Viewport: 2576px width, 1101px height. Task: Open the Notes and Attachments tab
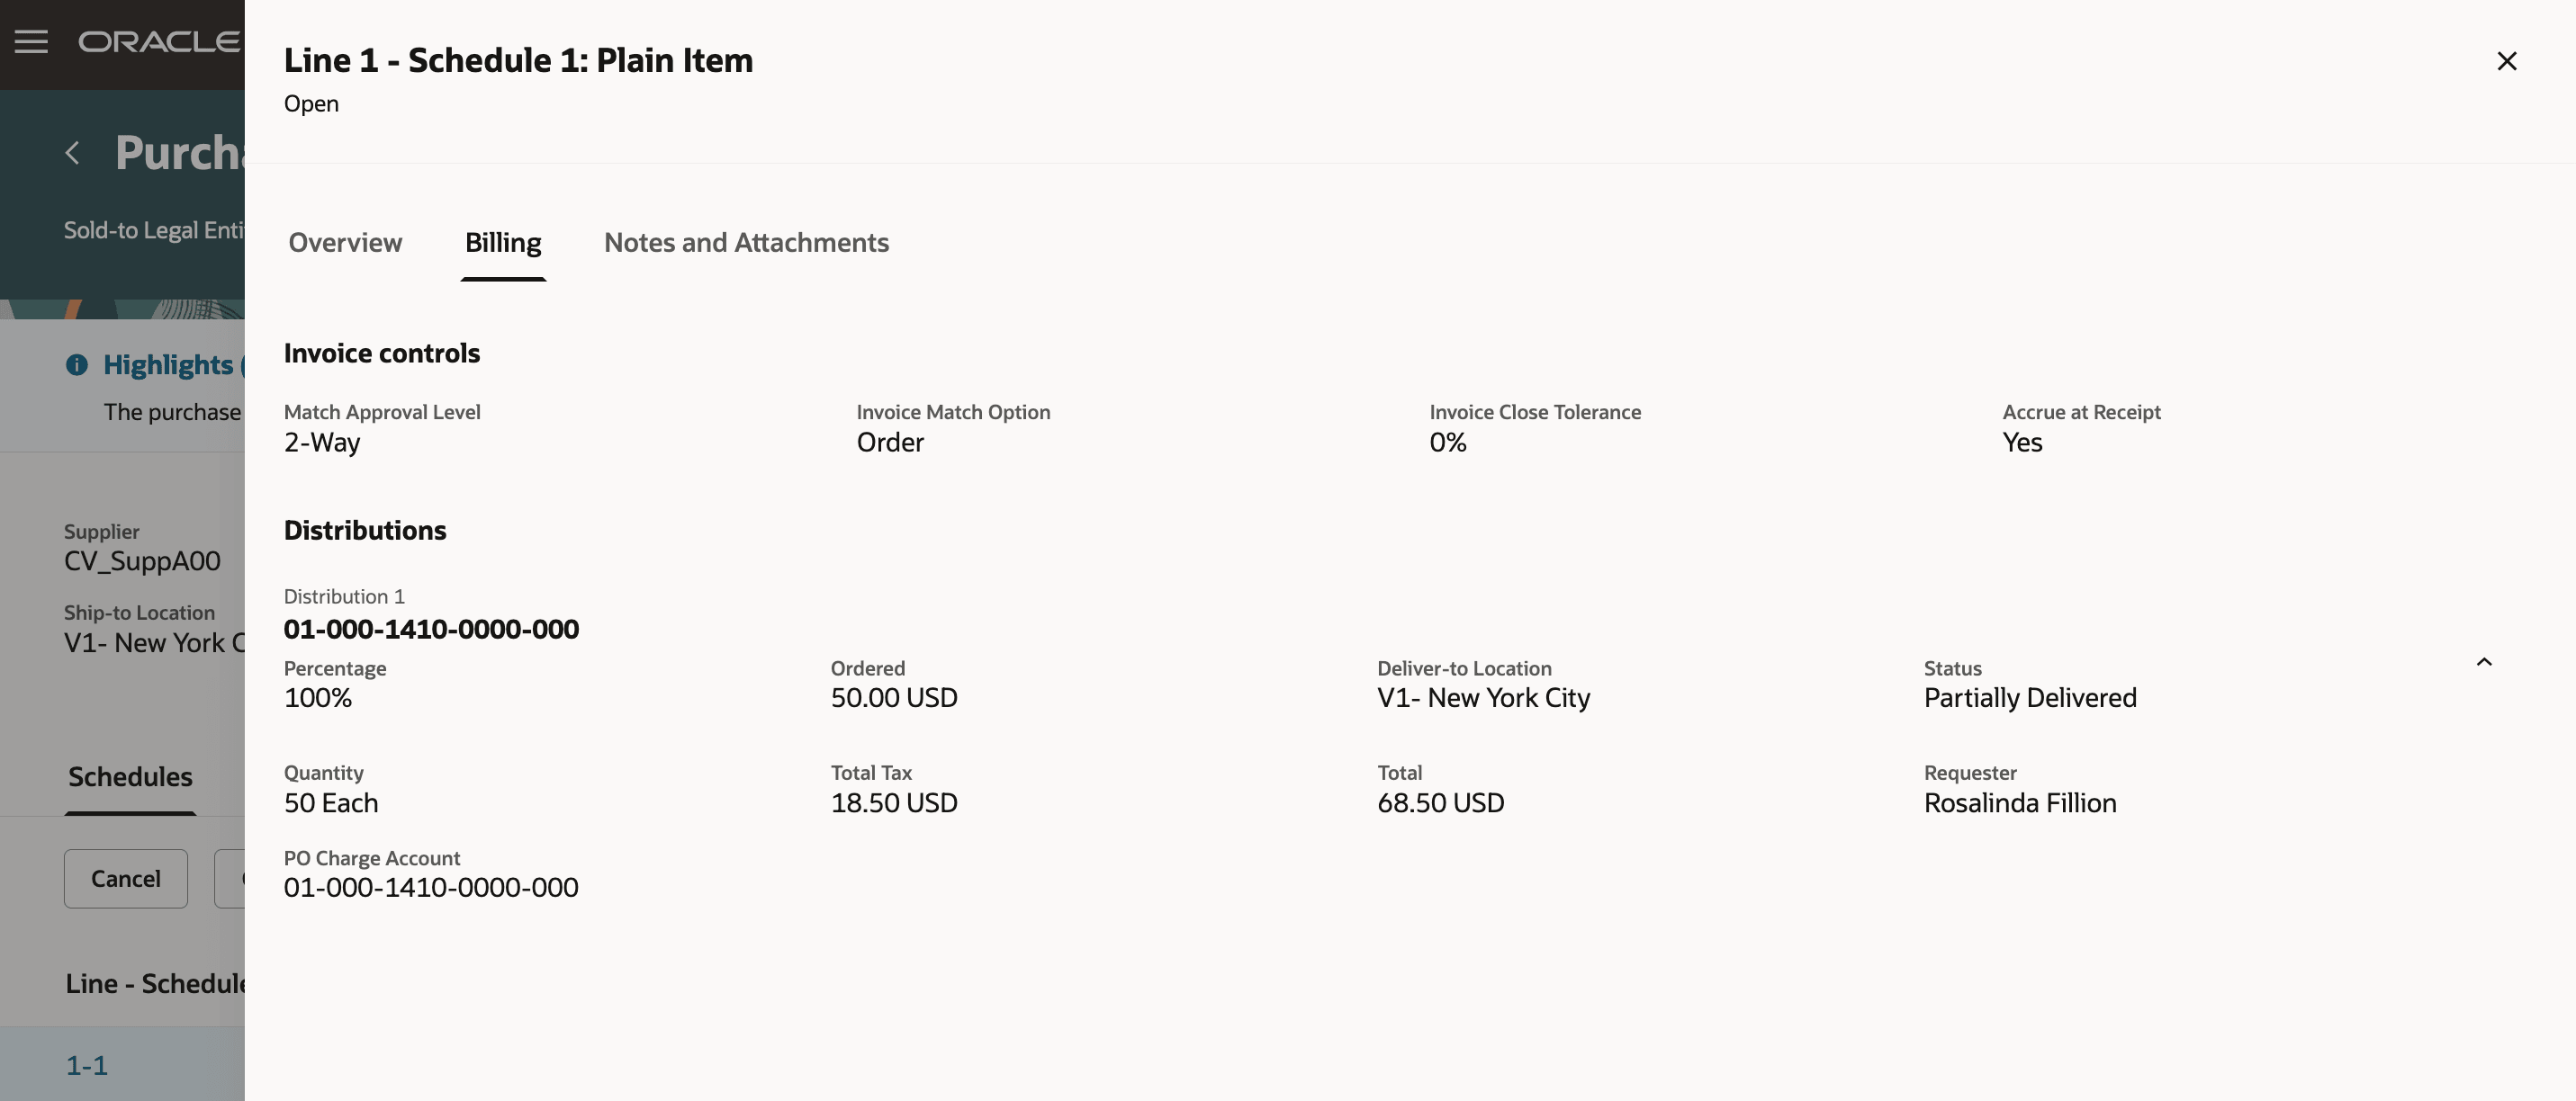[x=746, y=243]
